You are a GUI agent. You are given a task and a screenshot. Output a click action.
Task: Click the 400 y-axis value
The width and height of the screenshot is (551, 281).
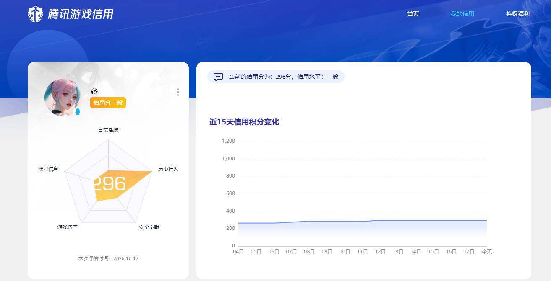[x=230, y=211]
